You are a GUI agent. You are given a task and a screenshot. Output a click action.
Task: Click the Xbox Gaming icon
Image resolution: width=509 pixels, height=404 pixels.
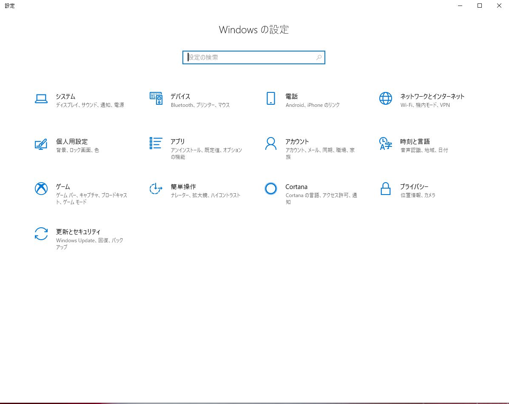pos(41,189)
